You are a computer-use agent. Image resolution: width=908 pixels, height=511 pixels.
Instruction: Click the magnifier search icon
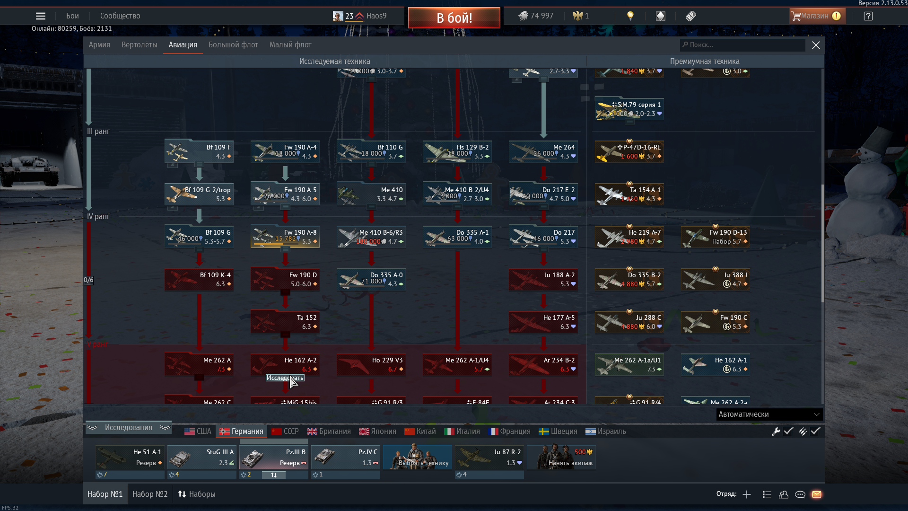[x=685, y=44]
